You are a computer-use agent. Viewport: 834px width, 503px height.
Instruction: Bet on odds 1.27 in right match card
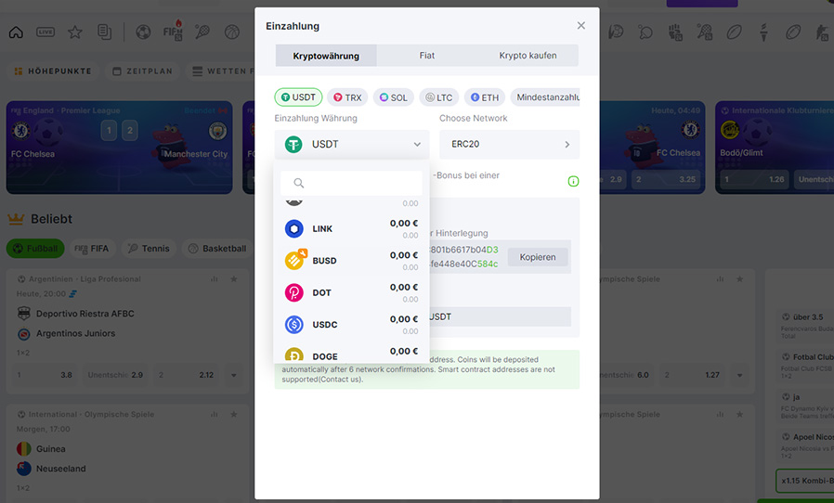692,375
